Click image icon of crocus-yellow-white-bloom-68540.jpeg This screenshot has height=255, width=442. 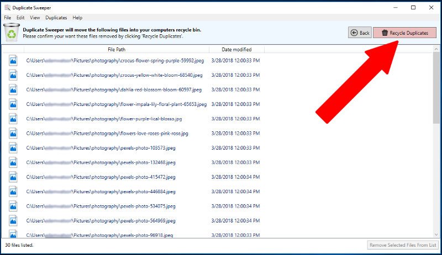tap(13, 75)
